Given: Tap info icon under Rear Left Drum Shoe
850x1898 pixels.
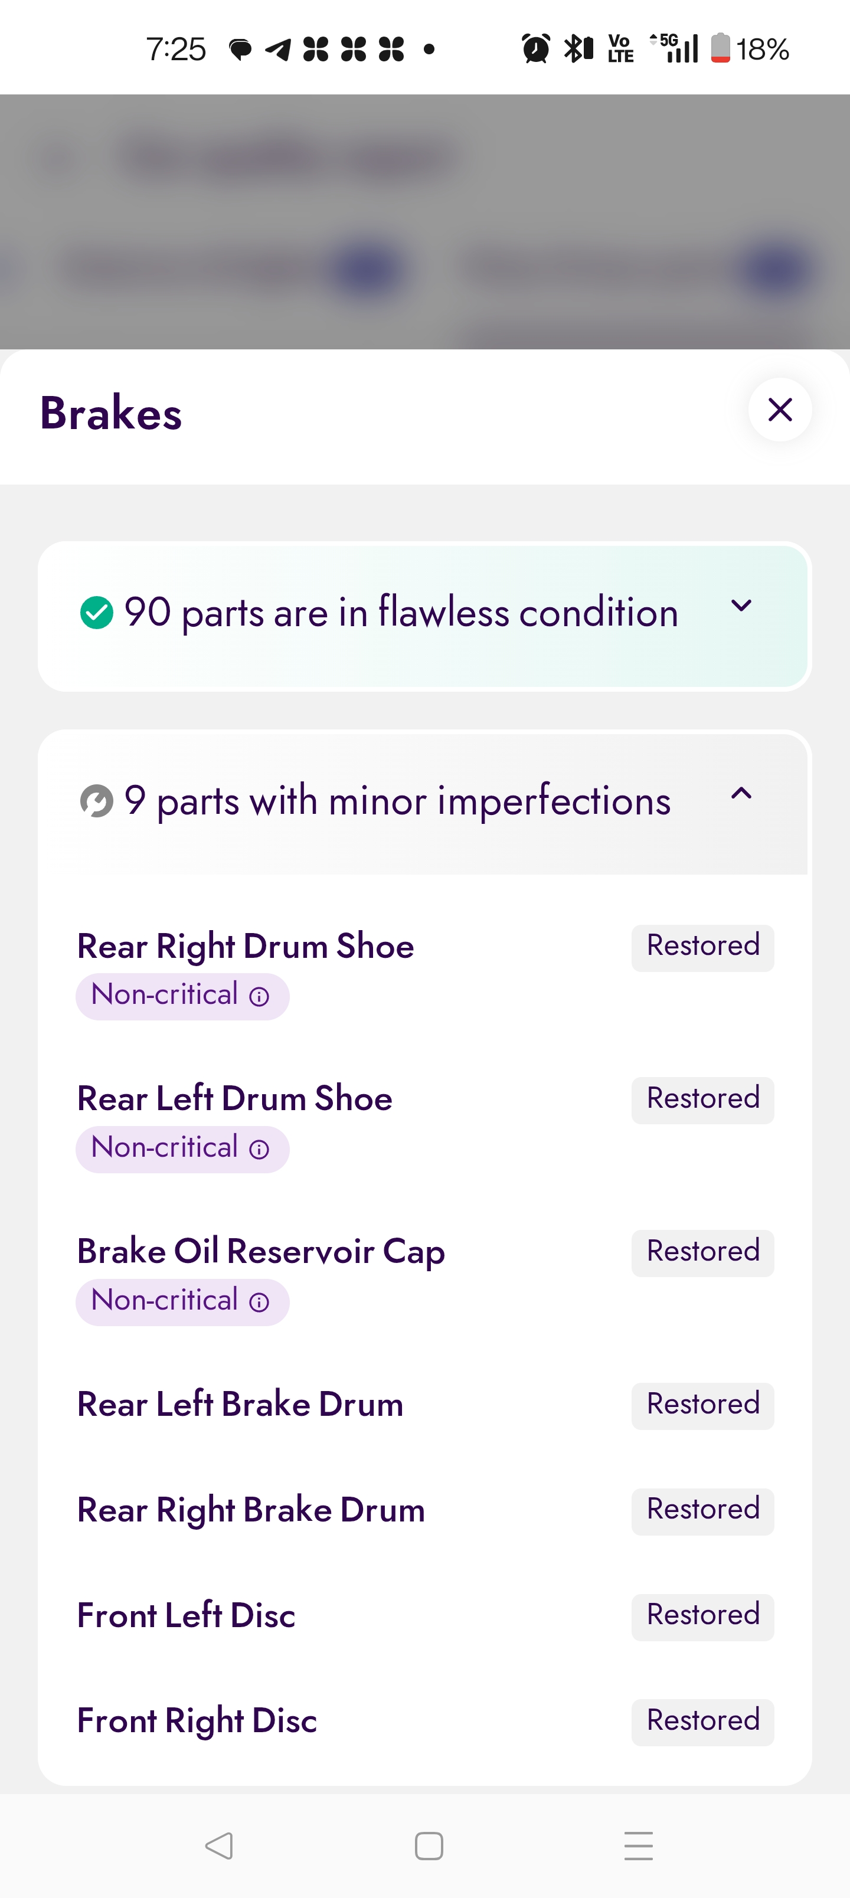Looking at the screenshot, I should [259, 1150].
